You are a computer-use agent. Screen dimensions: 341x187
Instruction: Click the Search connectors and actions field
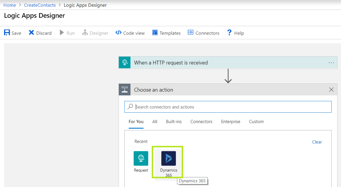[228, 107]
